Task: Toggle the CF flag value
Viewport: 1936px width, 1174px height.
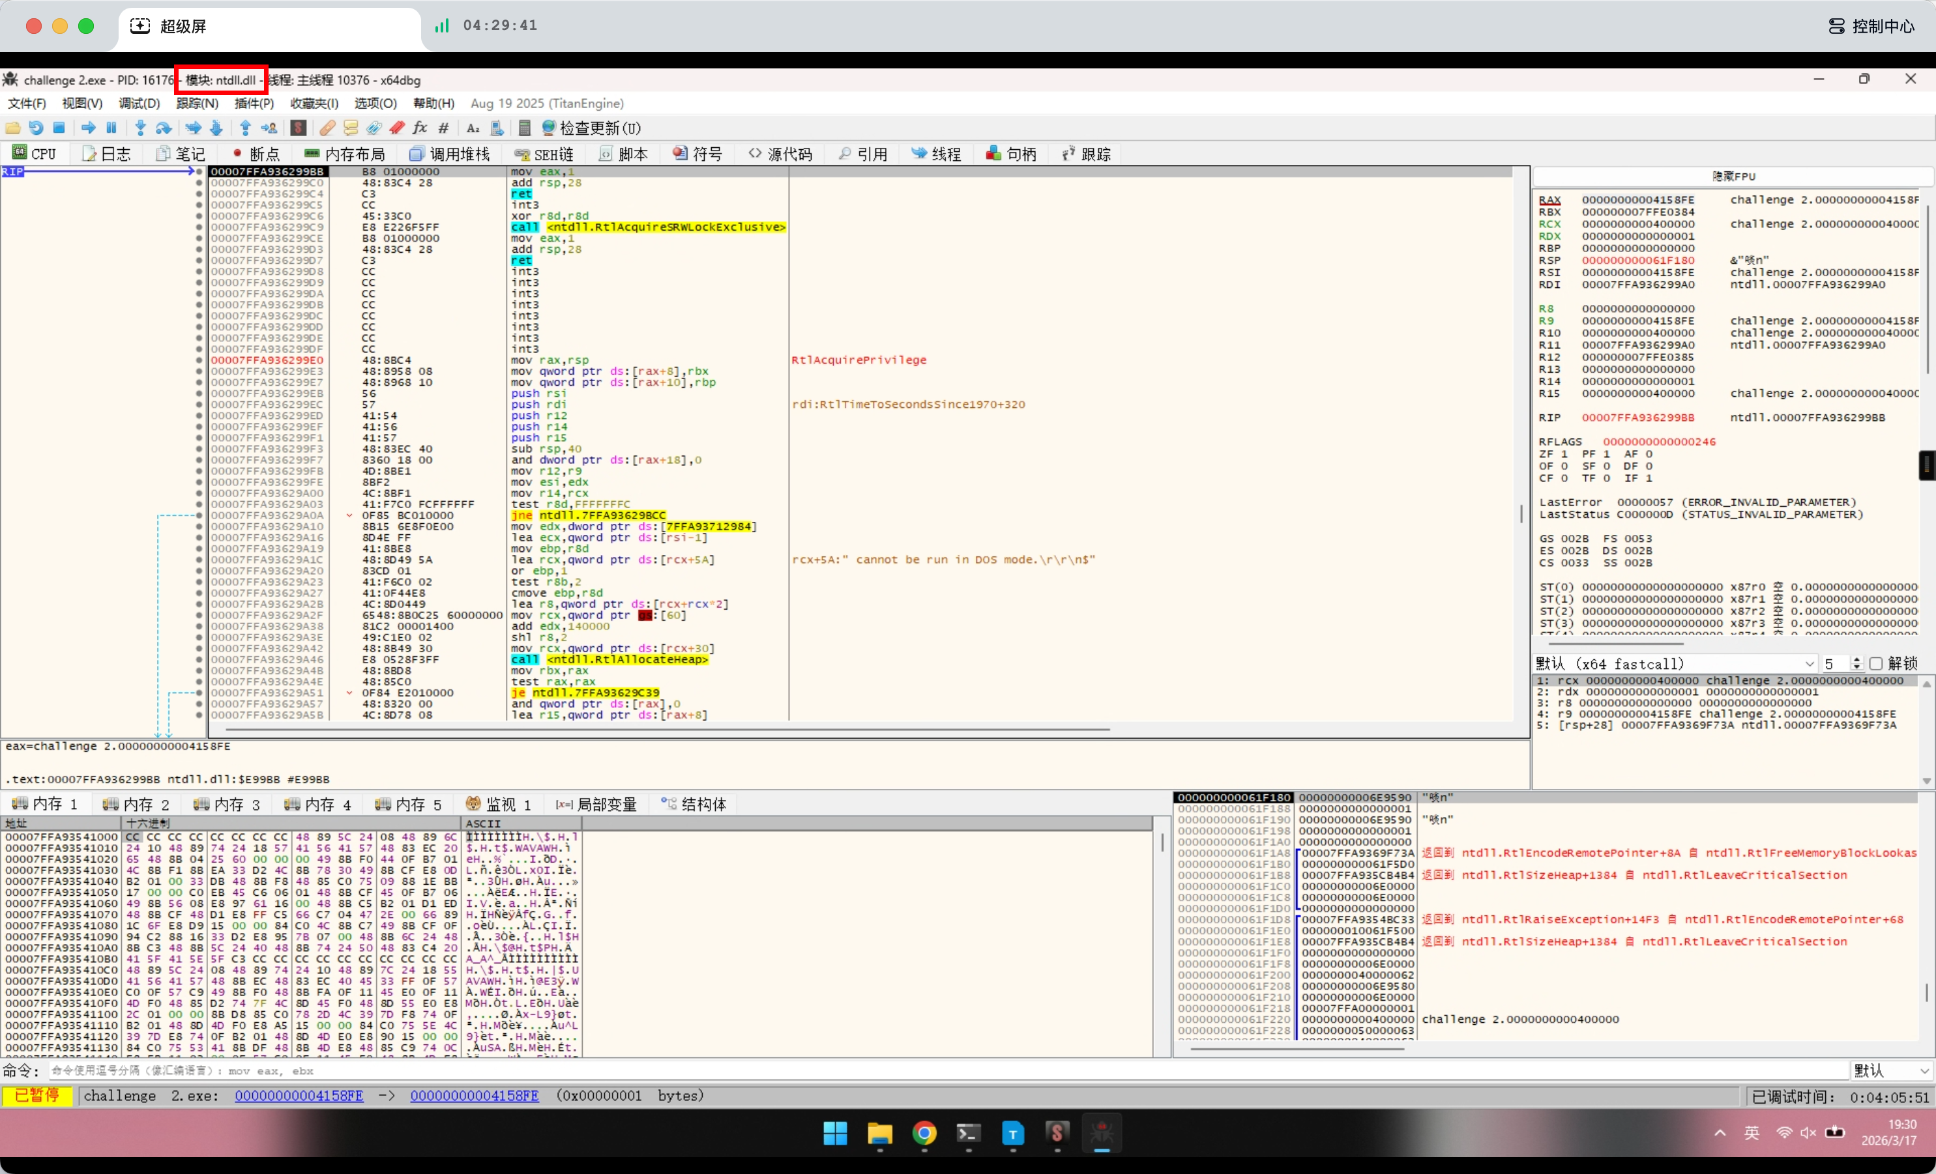Action: point(1564,478)
